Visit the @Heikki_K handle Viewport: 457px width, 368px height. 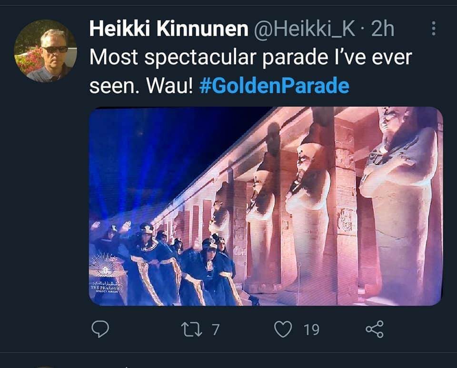coord(305,29)
